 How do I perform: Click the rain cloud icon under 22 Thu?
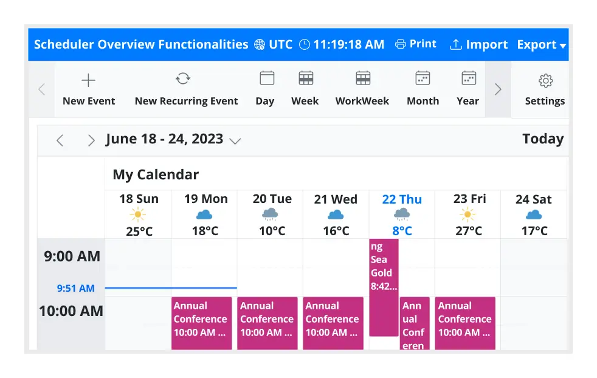(401, 213)
